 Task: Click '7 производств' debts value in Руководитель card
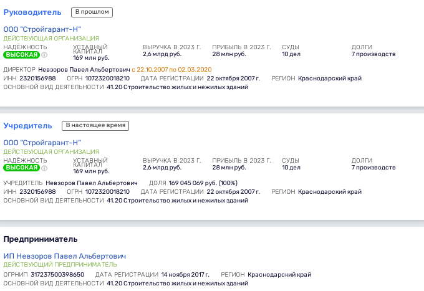click(373, 54)
